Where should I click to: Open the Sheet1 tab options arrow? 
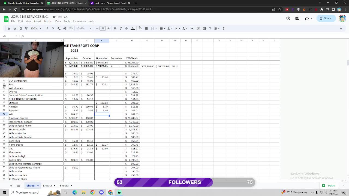click(x=38, y=186)
